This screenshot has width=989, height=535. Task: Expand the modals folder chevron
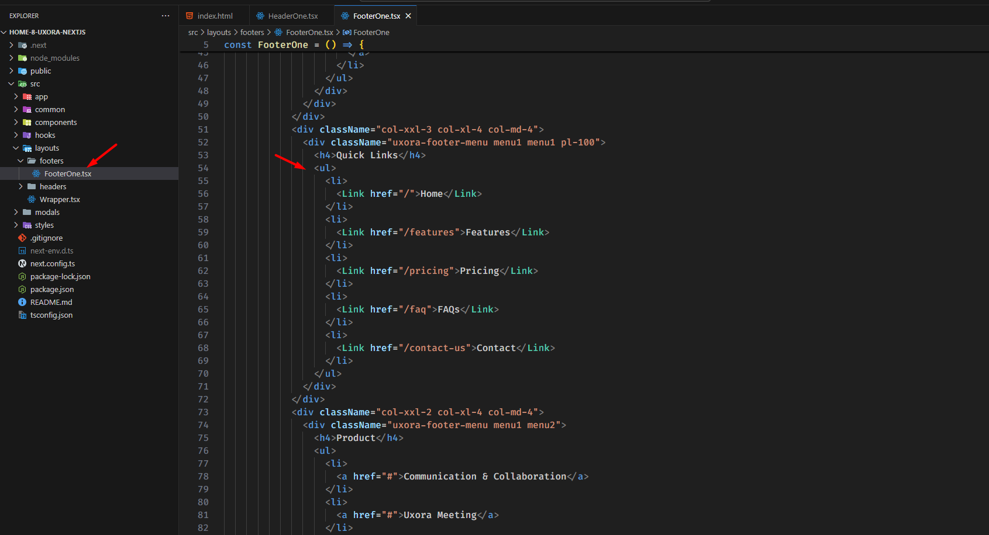click(x=16, y=212)
